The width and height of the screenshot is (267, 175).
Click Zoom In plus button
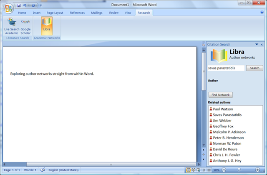(257, 170)
